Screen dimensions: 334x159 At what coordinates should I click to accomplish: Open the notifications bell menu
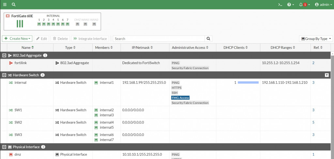[304, 5]
